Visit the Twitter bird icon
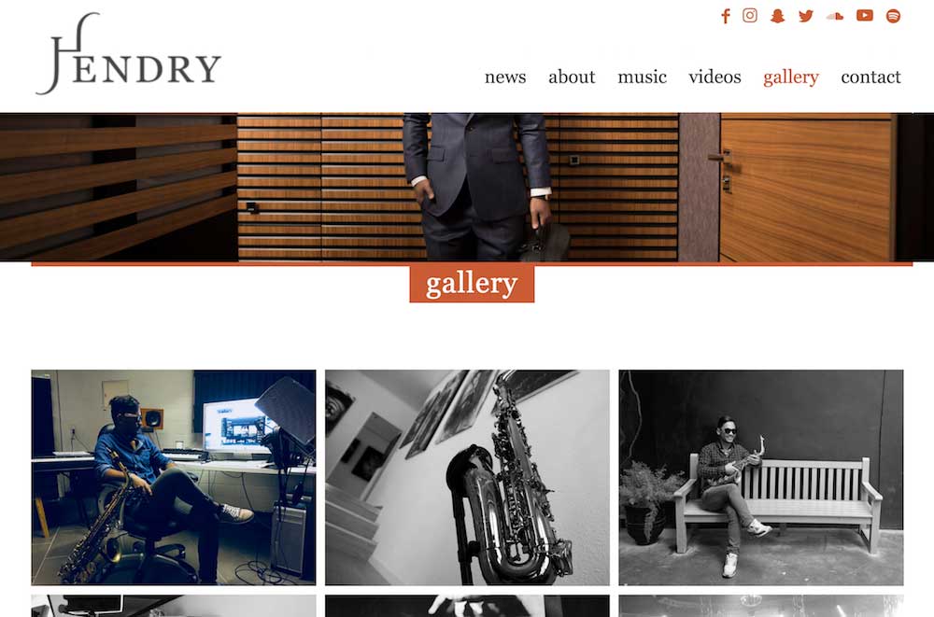Screen dimensions: 934x617 pyautogui.click(x=806, y=16)
